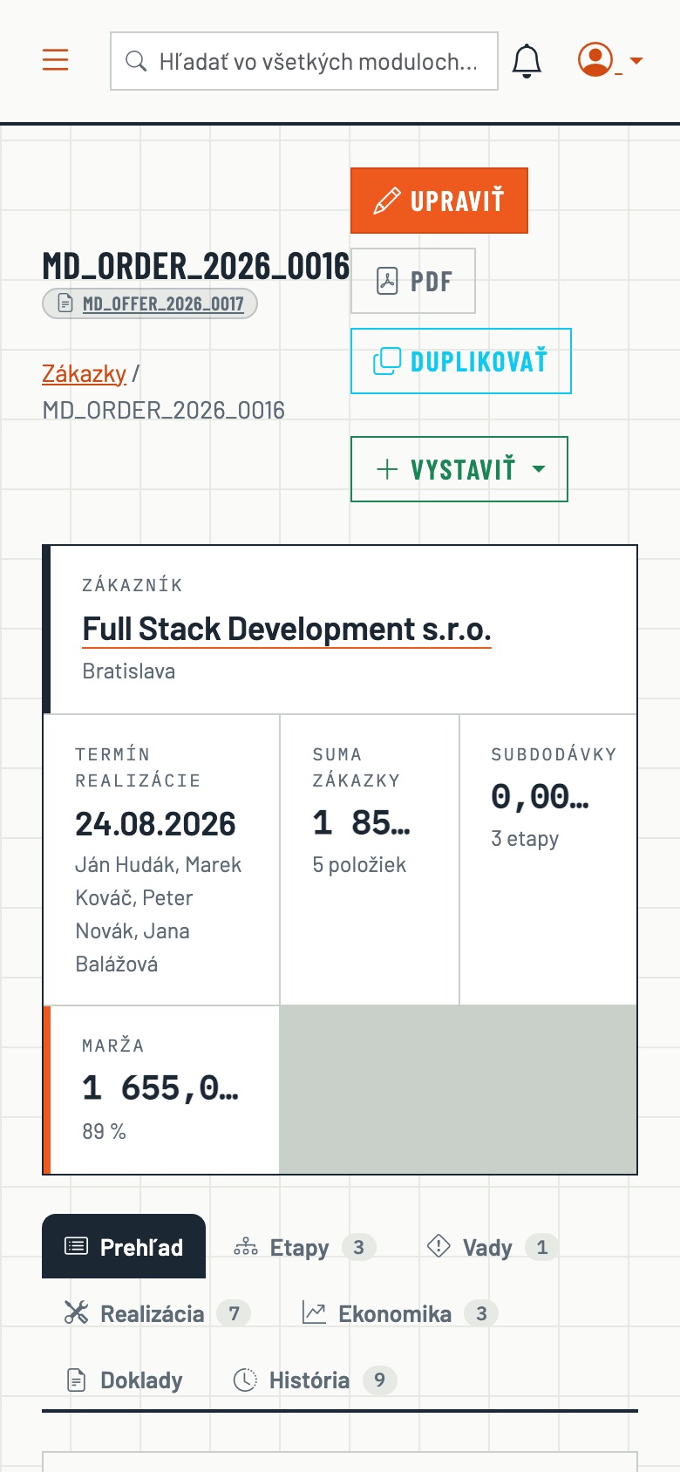
Task: Click the Bratislava city text
Action: [128, 671]
